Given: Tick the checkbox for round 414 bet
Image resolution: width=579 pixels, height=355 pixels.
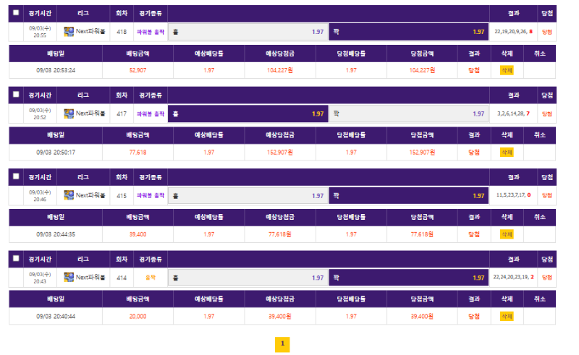Looking at the screenshot, I should 16,258.
